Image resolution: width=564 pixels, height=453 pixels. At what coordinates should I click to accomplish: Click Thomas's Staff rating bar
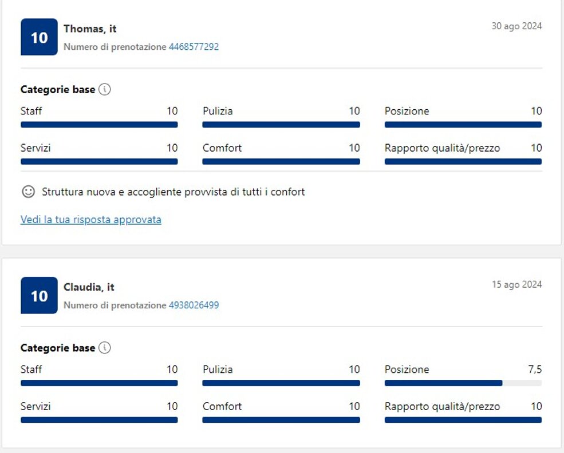pos(99,125)
